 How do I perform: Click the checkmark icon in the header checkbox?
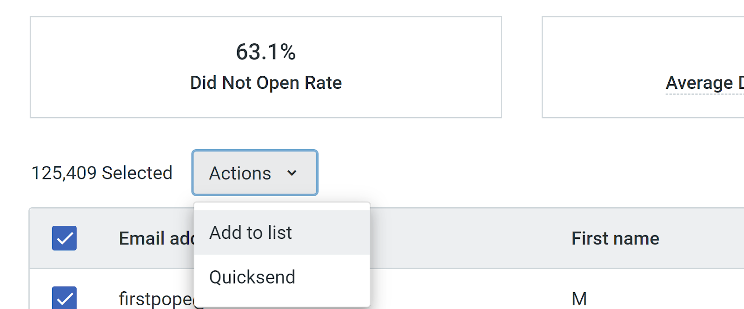(65, 239)
